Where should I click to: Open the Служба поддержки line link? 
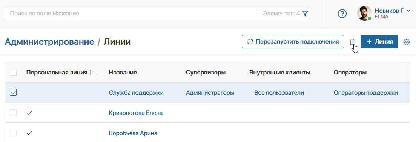[x=136, y=93]
